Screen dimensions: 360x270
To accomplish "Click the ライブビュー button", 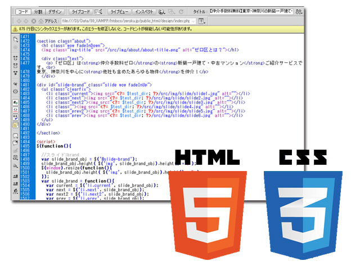I will pyautogui.click(x=119, y=12).
